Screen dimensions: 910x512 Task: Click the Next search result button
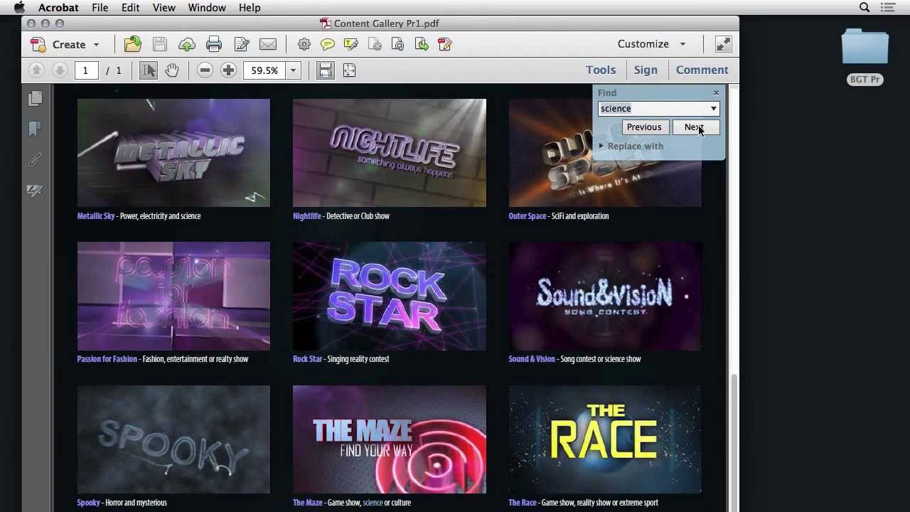(696, 127)
